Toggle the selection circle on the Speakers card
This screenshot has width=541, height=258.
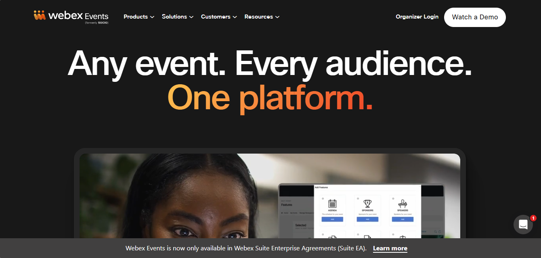392,198
